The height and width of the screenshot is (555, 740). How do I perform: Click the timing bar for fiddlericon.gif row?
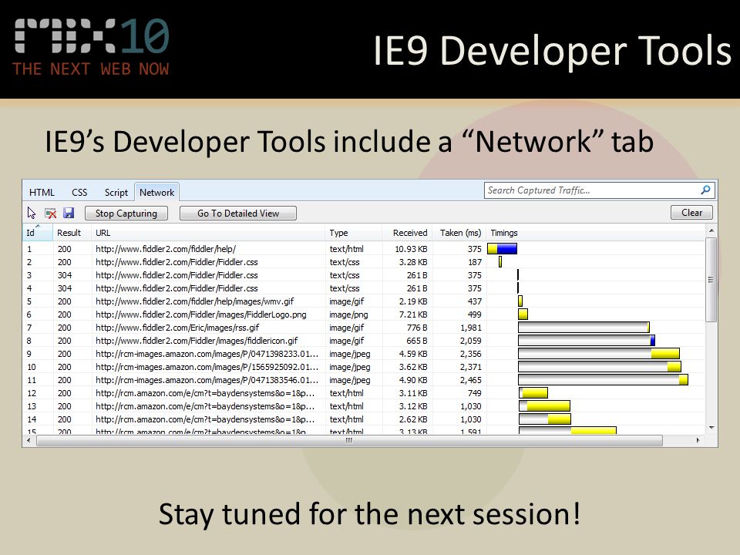coord(587,340)
